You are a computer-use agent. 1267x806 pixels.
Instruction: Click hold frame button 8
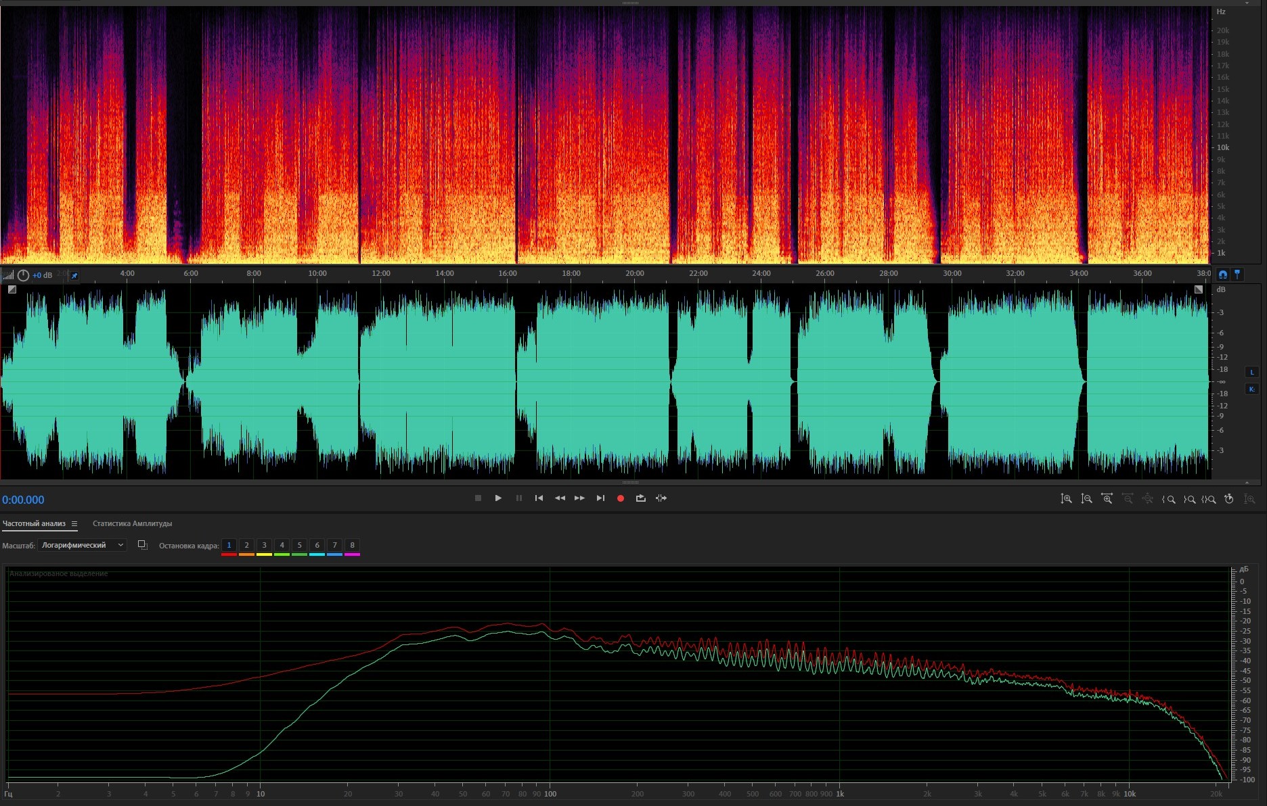point(352,545)
